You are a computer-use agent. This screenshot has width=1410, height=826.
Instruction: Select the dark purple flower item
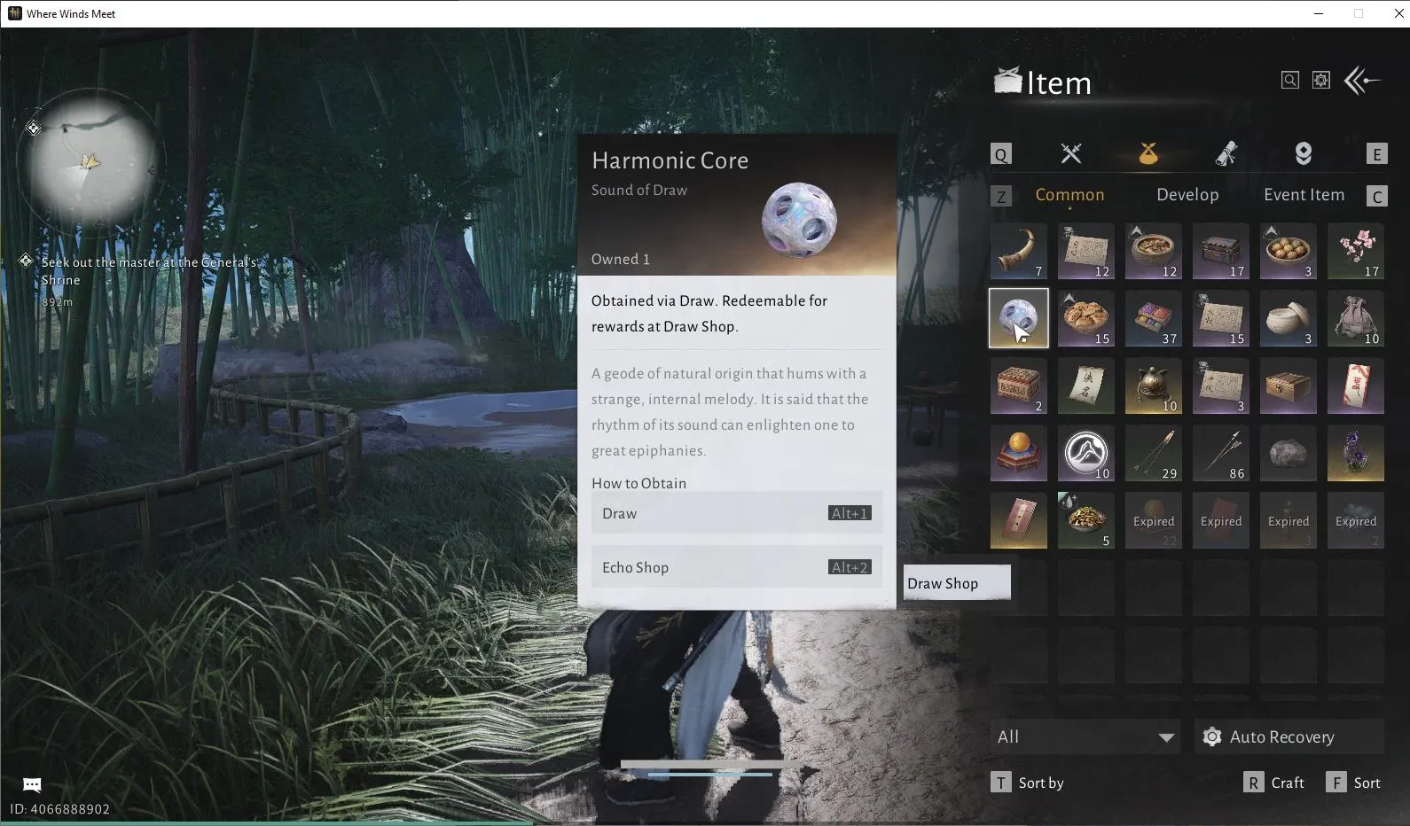(1355, 453)
